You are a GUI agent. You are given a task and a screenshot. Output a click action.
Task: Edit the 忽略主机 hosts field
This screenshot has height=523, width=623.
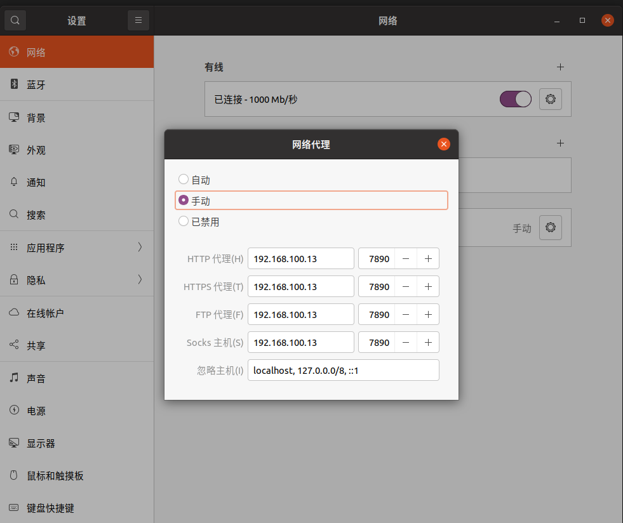(x=344, y=370)
